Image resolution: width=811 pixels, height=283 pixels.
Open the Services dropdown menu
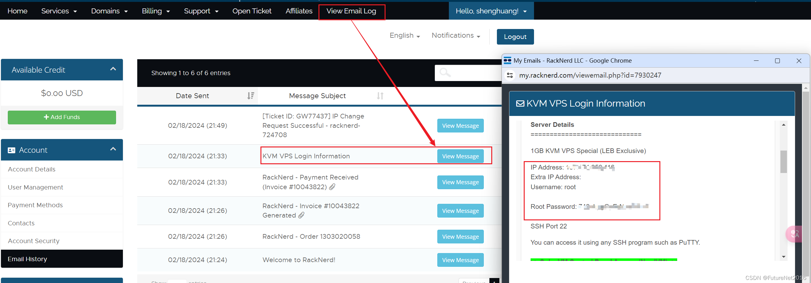point(59,11)
